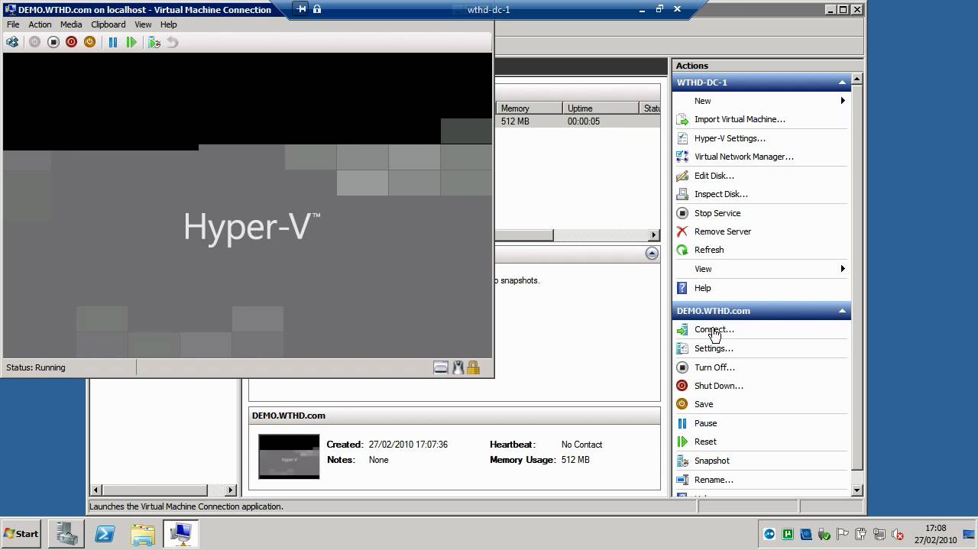
Task: Open the File menu in VM Connection
Action: pyautogui.click(x=13, y=24)
